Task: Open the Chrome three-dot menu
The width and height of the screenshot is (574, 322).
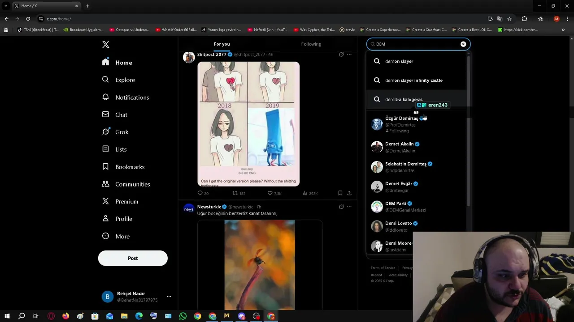Action: coord(567,19)
